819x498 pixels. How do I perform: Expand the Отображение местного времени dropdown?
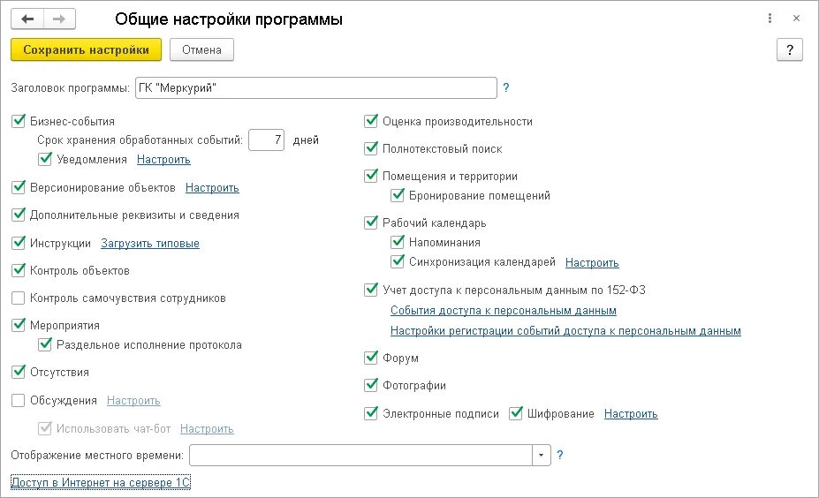click(541, 456)
